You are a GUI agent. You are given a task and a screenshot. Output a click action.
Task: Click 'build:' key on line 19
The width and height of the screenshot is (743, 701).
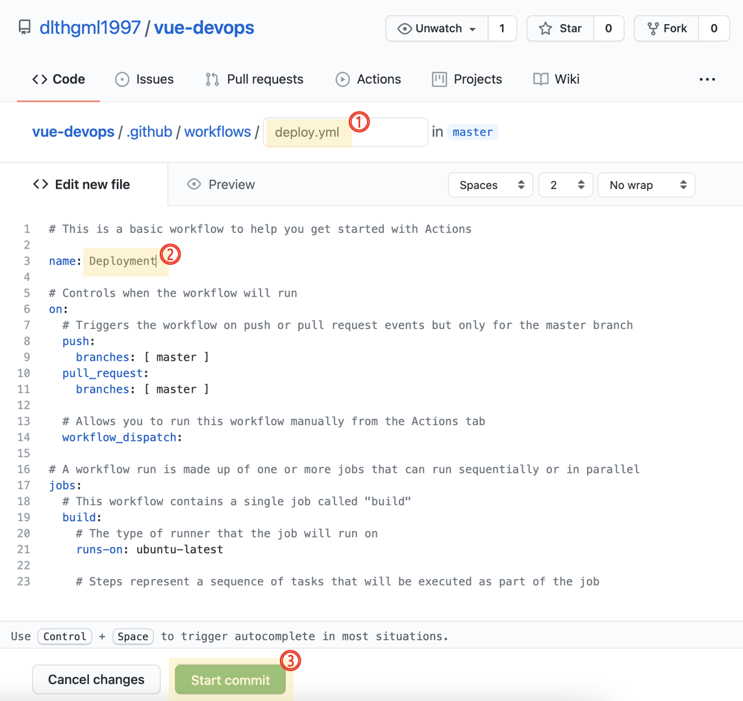point(82,517)
